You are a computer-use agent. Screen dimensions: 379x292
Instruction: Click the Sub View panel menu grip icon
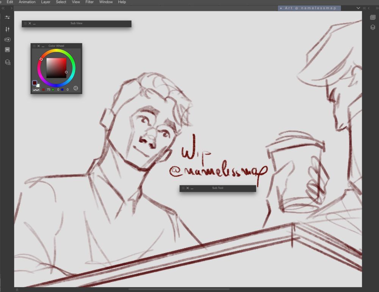pos(25,23)
